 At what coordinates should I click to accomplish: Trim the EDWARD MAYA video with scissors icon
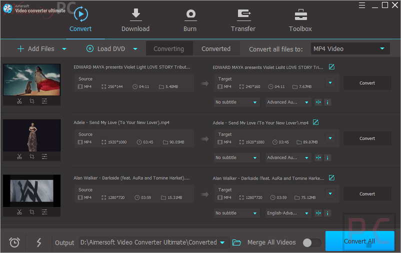tap(19, 101)
